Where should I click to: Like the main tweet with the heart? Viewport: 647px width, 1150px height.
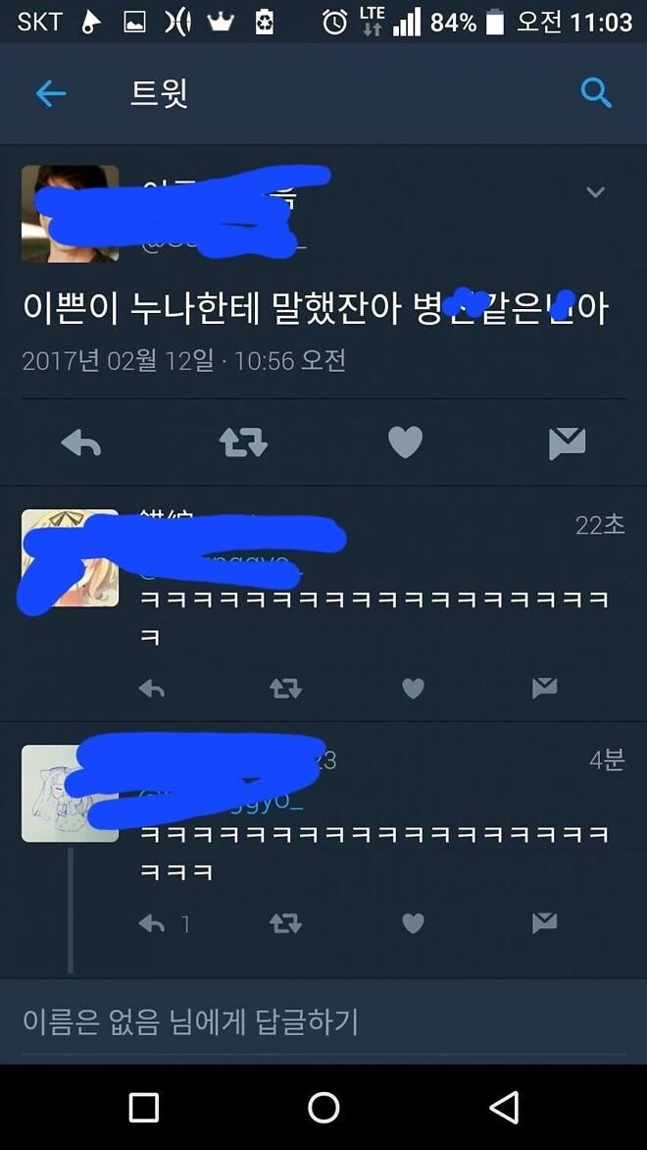405,443
